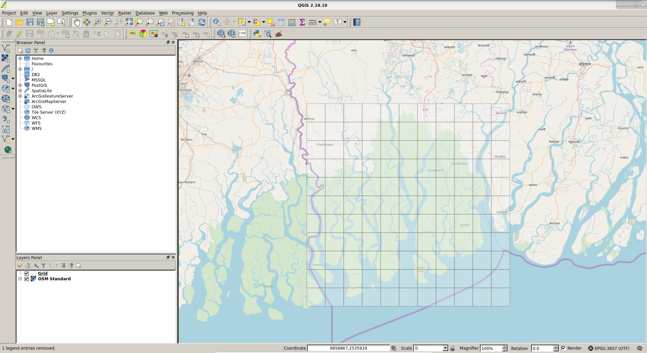
Task: Click Expand All icon in Layers Panel
Action: click(x=63, y=266)
